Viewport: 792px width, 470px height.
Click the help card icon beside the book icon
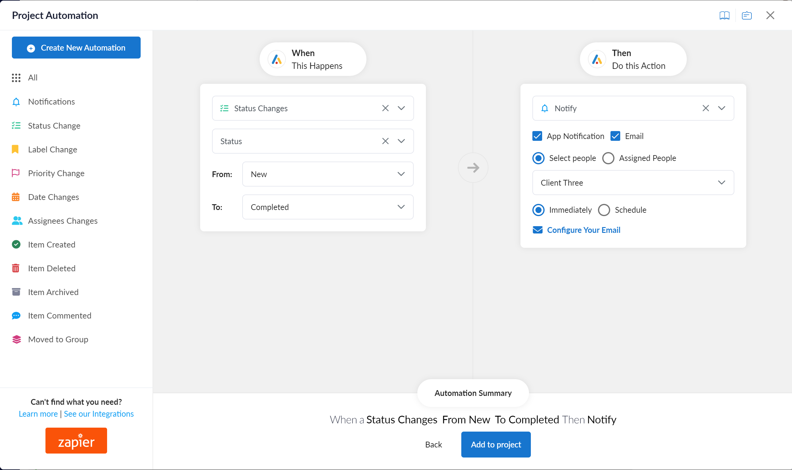point(746,15)
